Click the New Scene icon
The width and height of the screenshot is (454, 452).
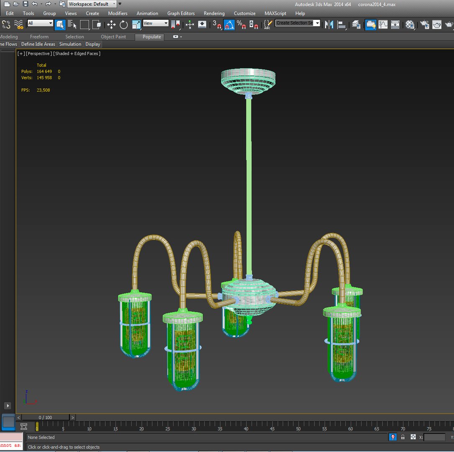7,4
